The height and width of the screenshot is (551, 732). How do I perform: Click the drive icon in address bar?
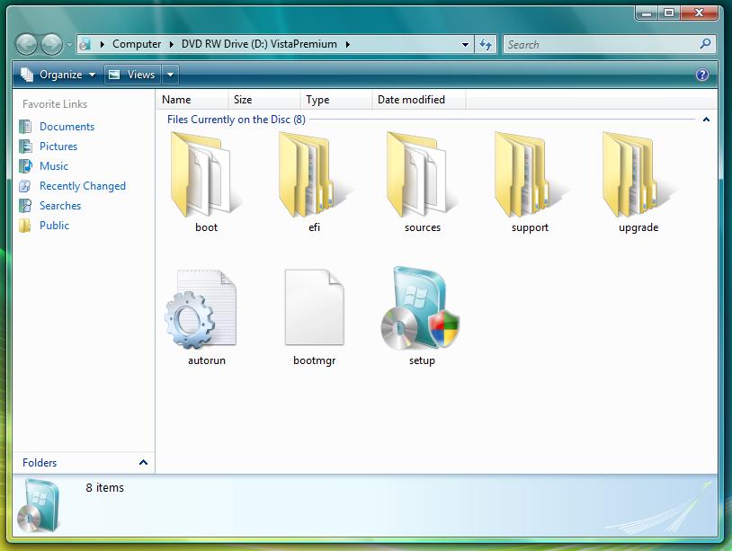pyautogui.click(x=85, y=44)
